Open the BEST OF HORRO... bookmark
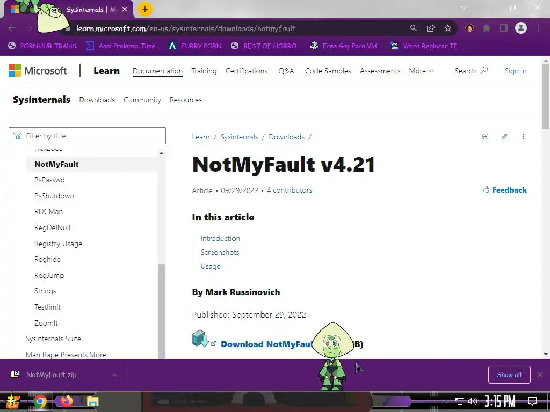This screenshot has width=550, height=412. (x=266, y=46)
